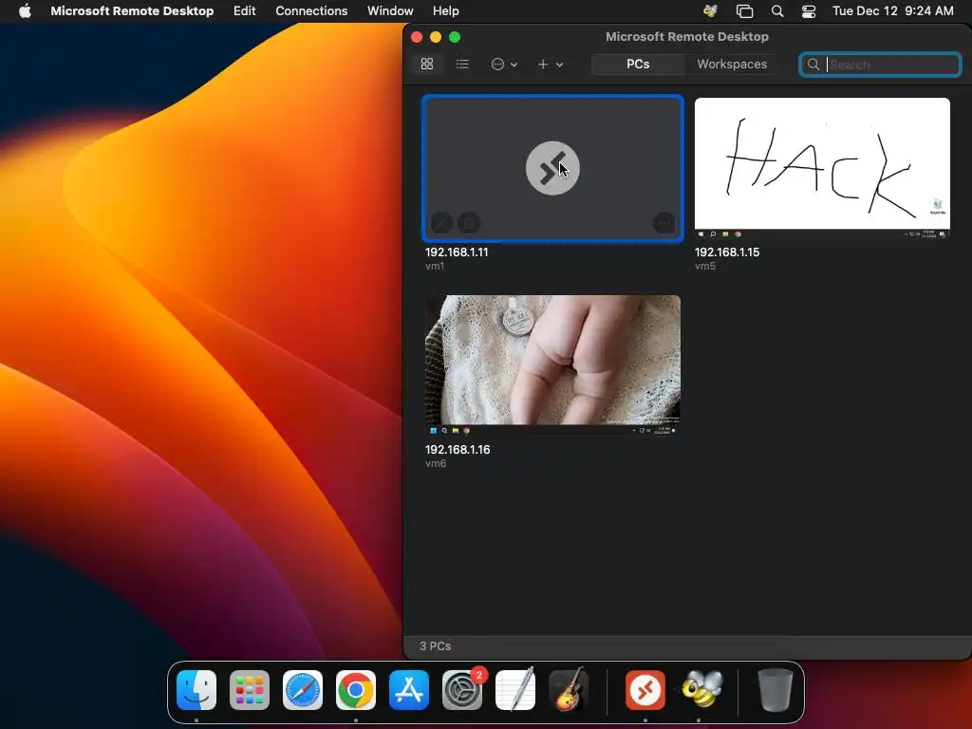972x729 pixels.
Task: Open the Help menu
Action: pos(446,10)
